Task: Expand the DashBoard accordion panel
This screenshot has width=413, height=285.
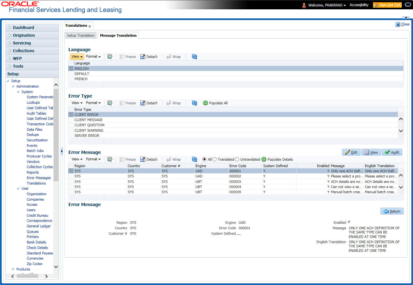Action: [32, 28]
